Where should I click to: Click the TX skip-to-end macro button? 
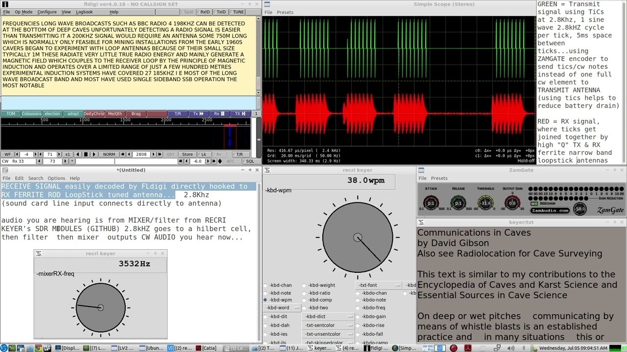click(240, 114)
